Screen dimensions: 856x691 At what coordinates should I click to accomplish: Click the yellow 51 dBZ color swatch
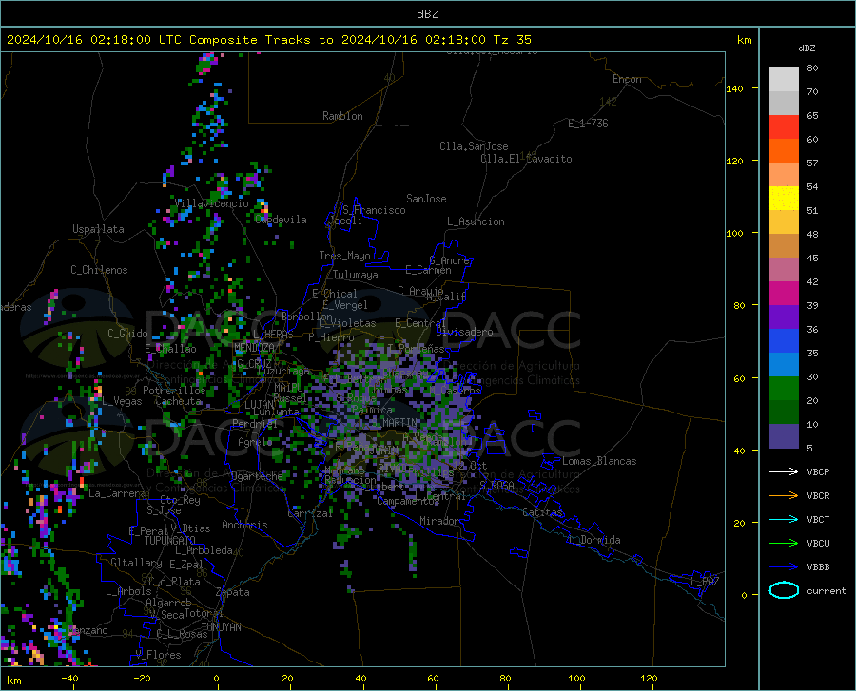pos(784,199)
